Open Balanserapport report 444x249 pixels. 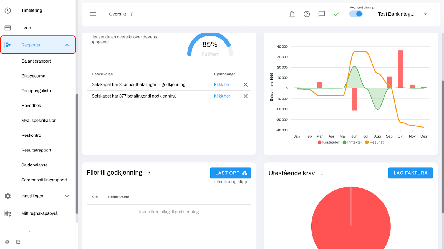(x=36, y=61)
